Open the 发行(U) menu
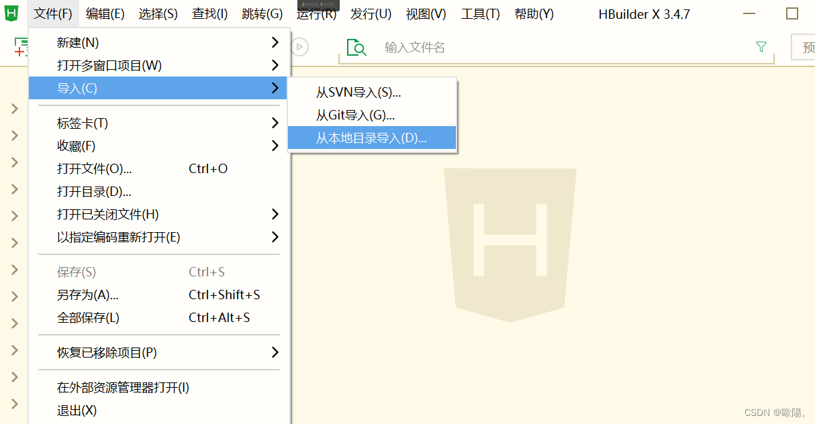The height and width of the screenshot is (424, 815). pos(371,13)
